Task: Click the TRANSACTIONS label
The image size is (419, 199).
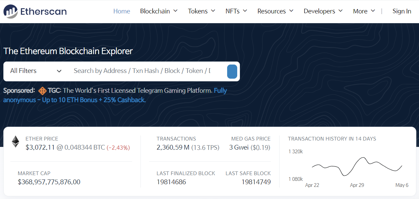Action: tap(176, 138)
